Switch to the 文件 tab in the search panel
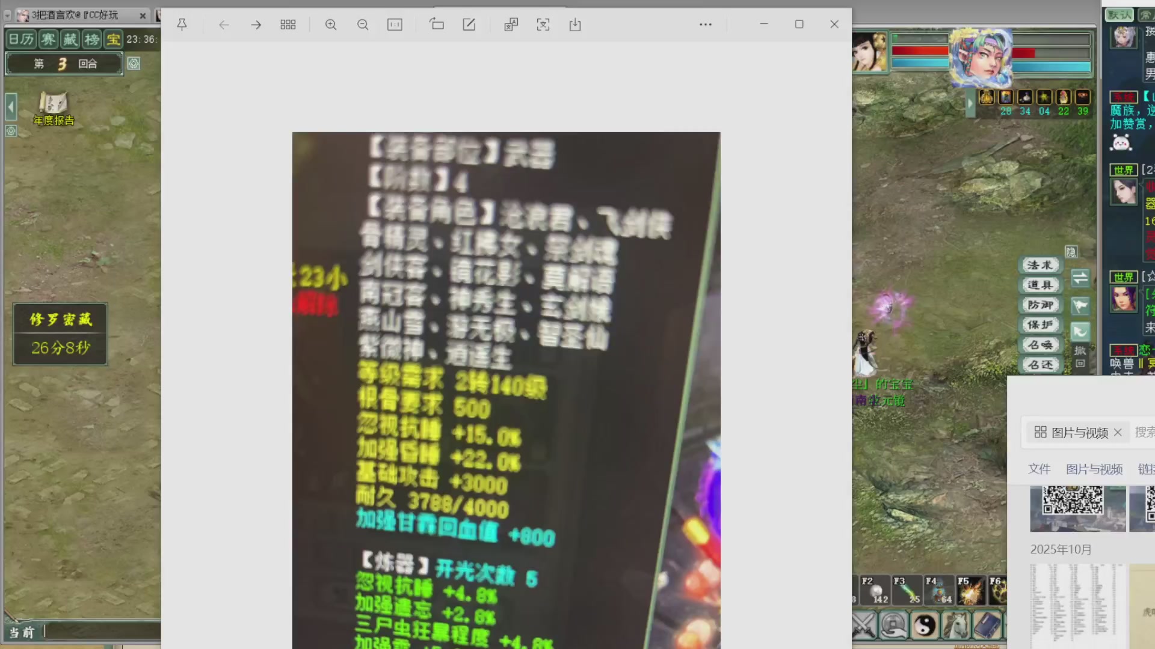This screenshot has width=1155, height=649. tap(1039, 469)
